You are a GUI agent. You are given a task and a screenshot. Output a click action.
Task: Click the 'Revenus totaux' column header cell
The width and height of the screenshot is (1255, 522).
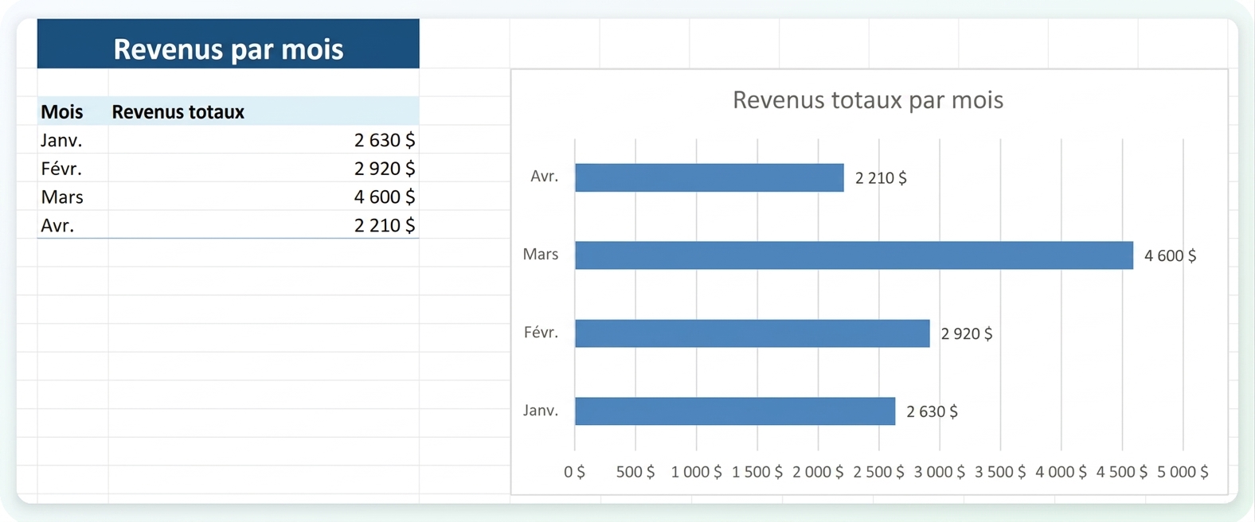(264, 111)
